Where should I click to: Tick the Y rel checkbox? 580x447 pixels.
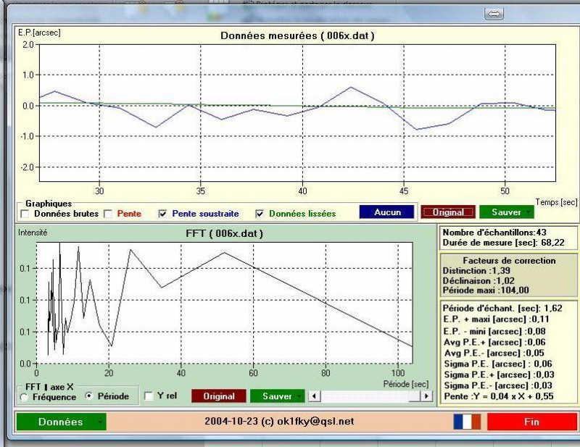(x=149, y=396)
